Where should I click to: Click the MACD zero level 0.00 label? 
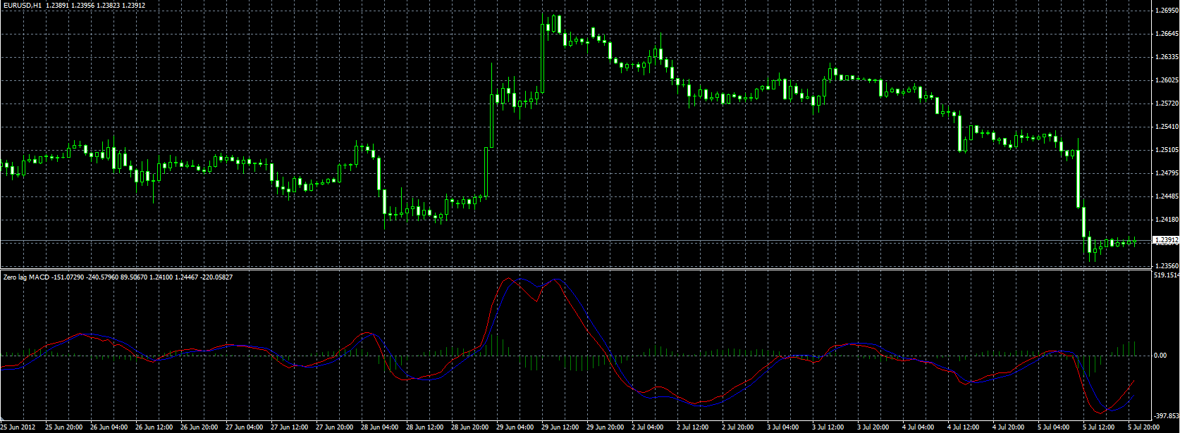pos(1160,356)
